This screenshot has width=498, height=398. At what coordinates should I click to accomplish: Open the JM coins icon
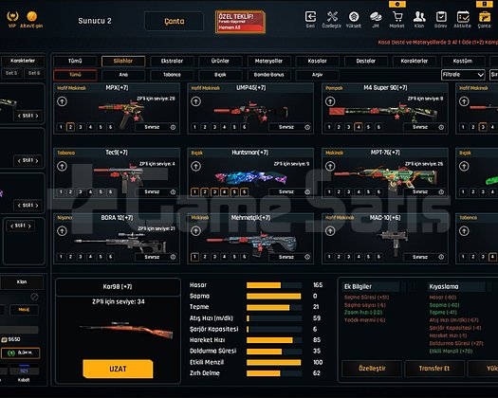tap(376, 17)
